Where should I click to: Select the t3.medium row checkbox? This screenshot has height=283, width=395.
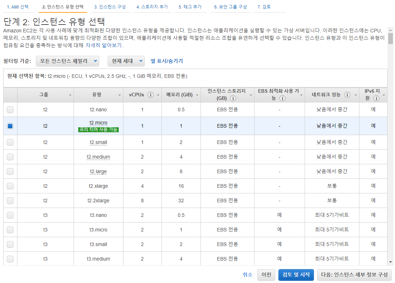pyautogui.click(x=10, y=259)
